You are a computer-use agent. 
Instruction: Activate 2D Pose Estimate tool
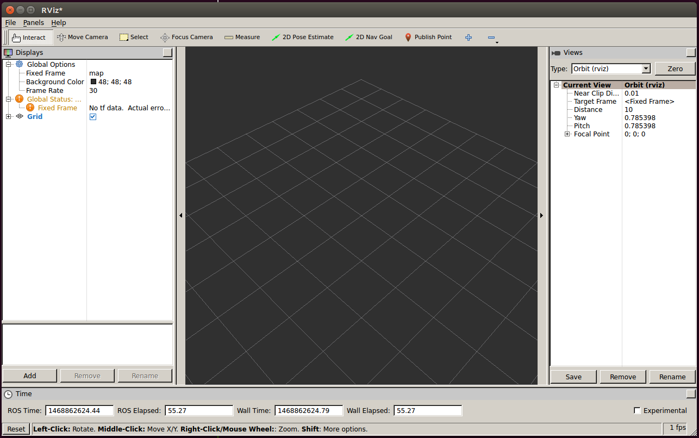click(303, 37)
